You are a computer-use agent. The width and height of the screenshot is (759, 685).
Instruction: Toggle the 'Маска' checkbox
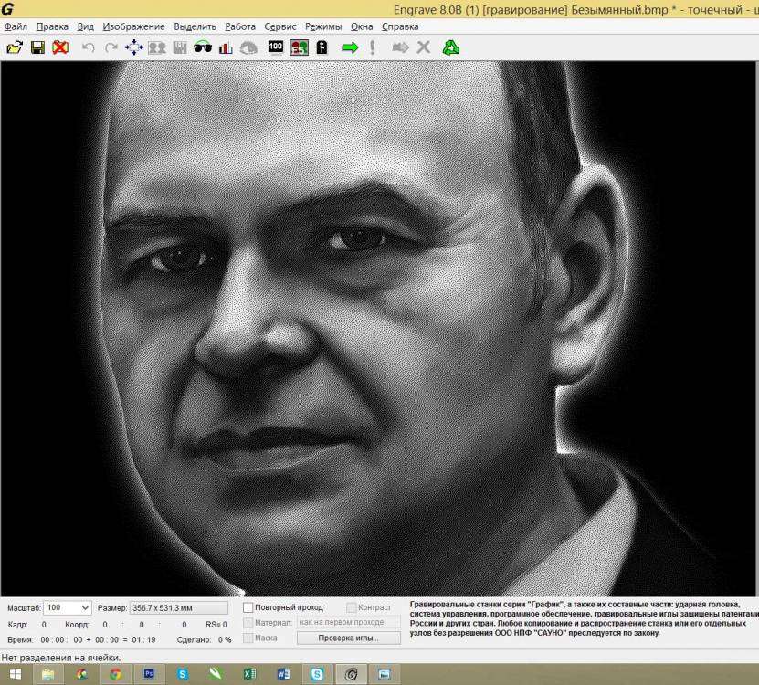[x=248, y=638]
